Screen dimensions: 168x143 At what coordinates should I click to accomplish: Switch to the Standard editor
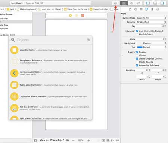tap(124, 3)
